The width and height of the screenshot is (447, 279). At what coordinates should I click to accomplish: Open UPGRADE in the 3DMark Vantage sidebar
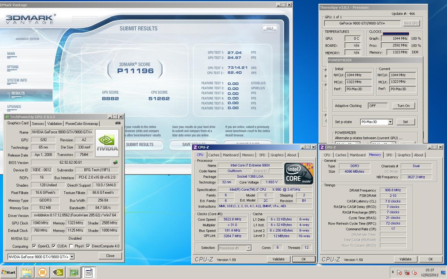tap(14, 107)
